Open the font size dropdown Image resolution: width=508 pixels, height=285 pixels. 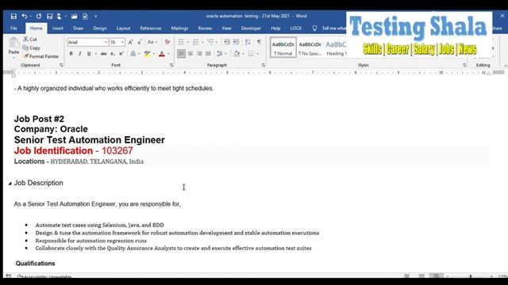[122, 42]
